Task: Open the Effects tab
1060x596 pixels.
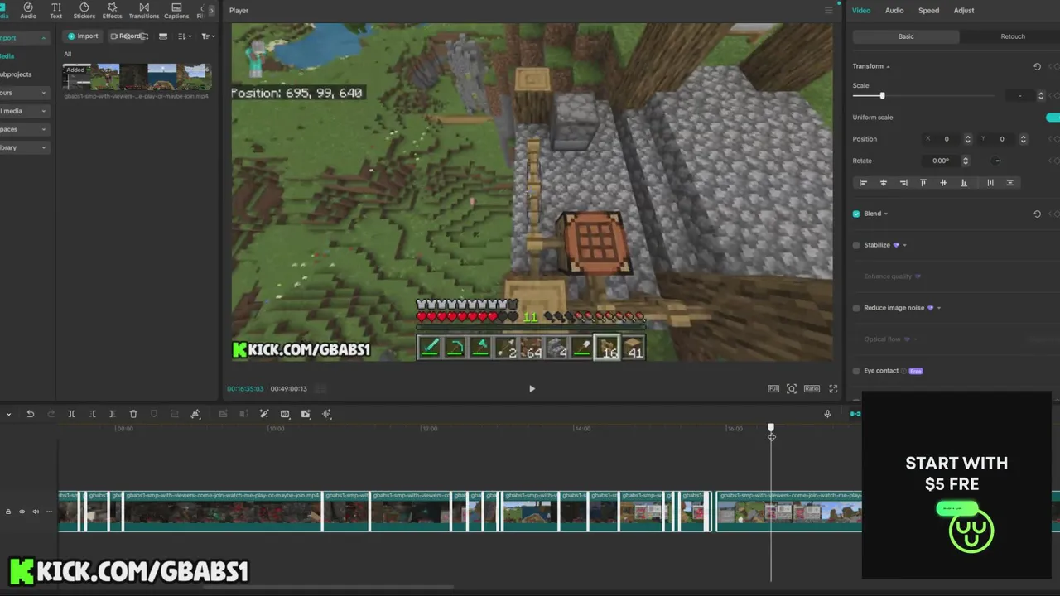Action: click(x=112, y=11)
